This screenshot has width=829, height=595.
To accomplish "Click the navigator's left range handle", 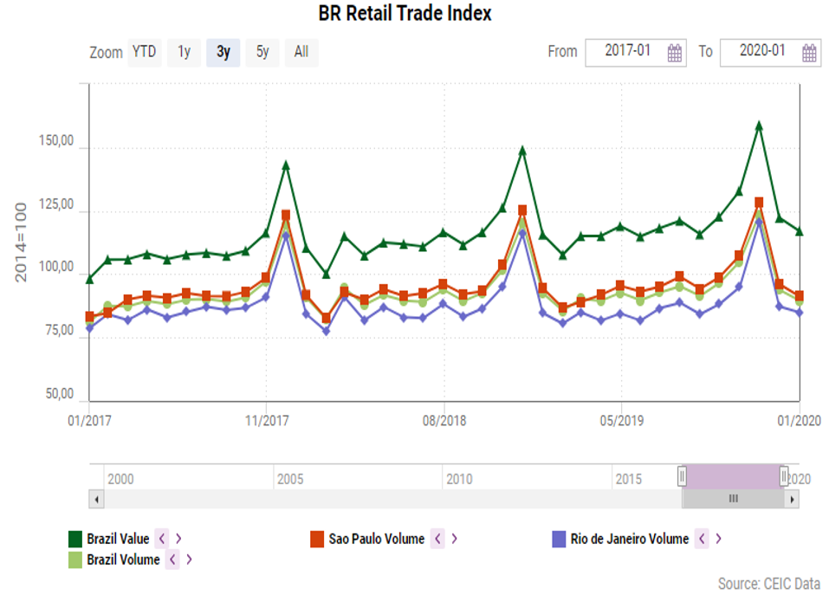I will pyautogui.click(x=682, y=476).
